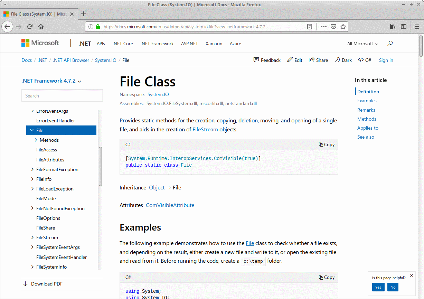424x299 pixels.
Task: Close the File Class tab
Action: click(x=72, y=14)
